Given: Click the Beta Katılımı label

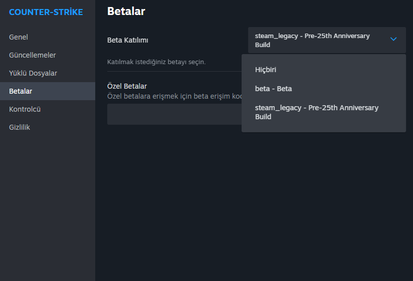Looking at the screenshot, I should tap(128, 40).
